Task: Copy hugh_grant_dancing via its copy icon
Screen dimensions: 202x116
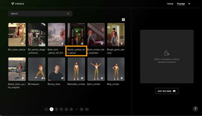Action: [x=122, y=44]
